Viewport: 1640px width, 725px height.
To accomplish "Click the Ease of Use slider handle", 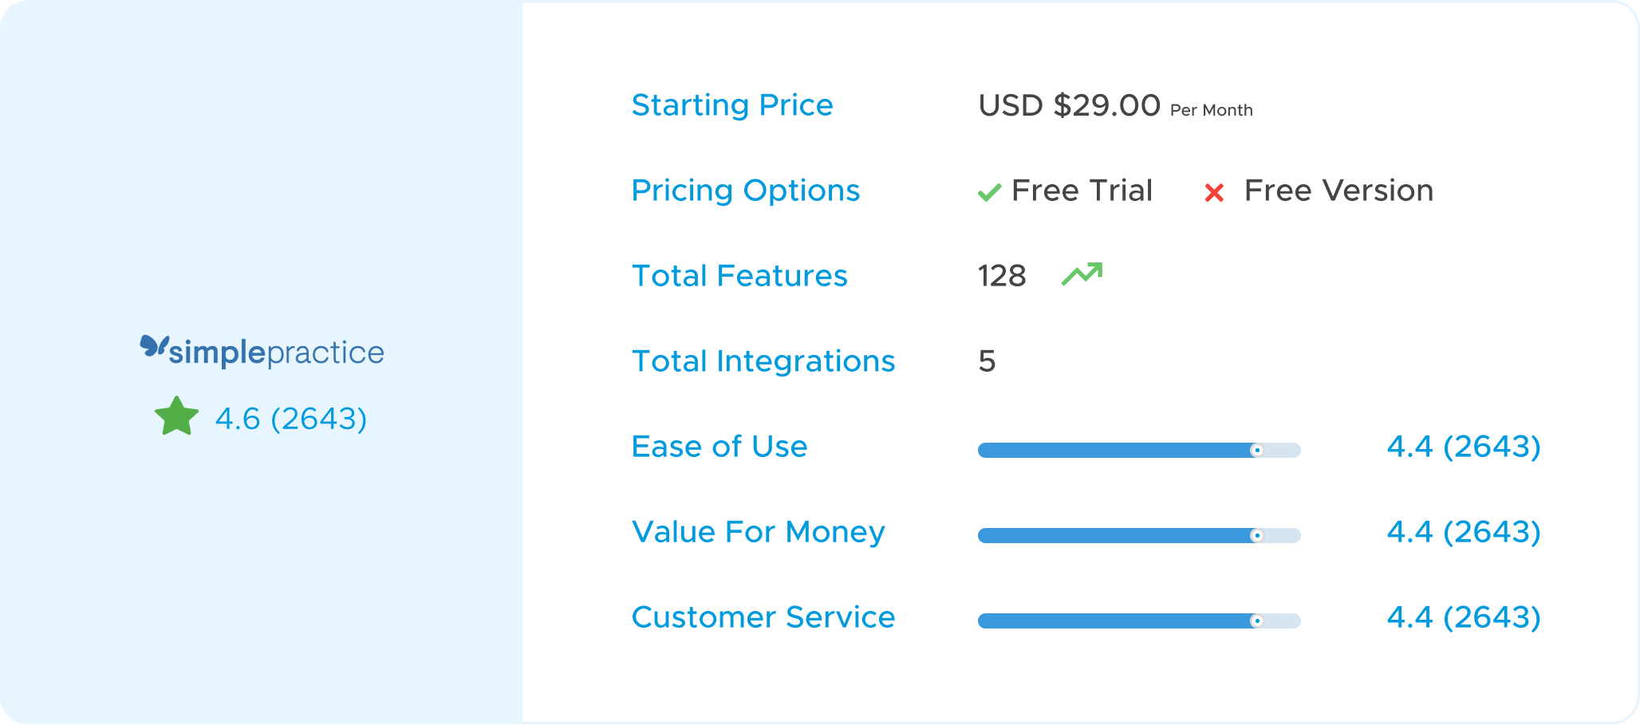I will click(1256, 451).
